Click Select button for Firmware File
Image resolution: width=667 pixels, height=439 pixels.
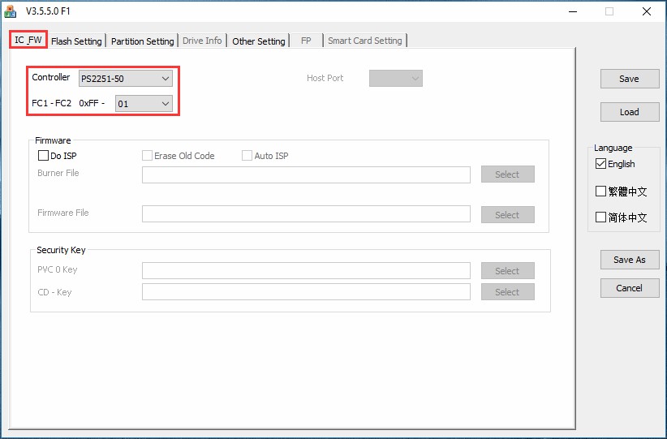coord(507,215)
